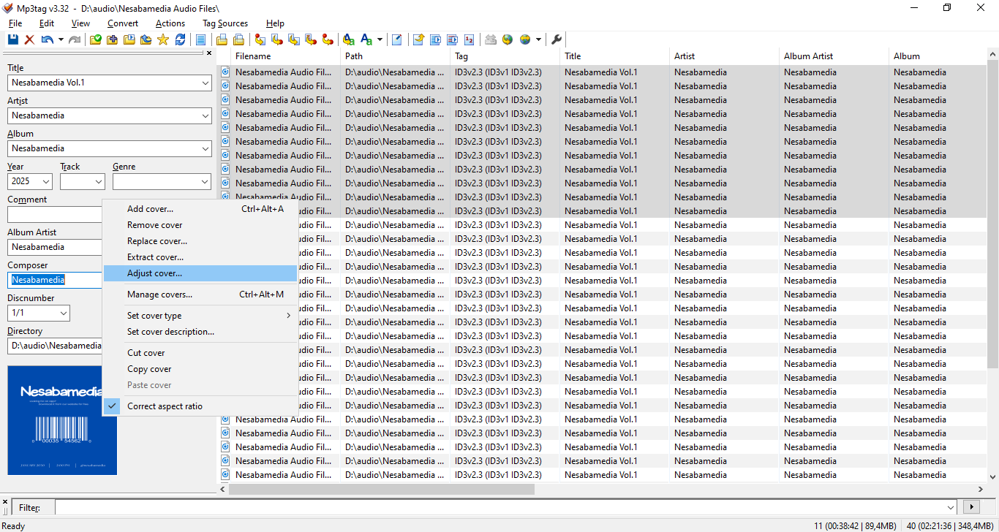Expand the Set cover type submenu
Screen dimensions: 999x532
(288, 316)
